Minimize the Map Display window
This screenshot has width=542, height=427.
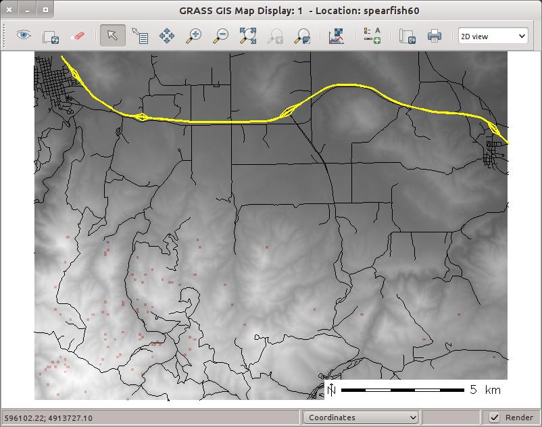pyautogui.click(x=27, y=9)
